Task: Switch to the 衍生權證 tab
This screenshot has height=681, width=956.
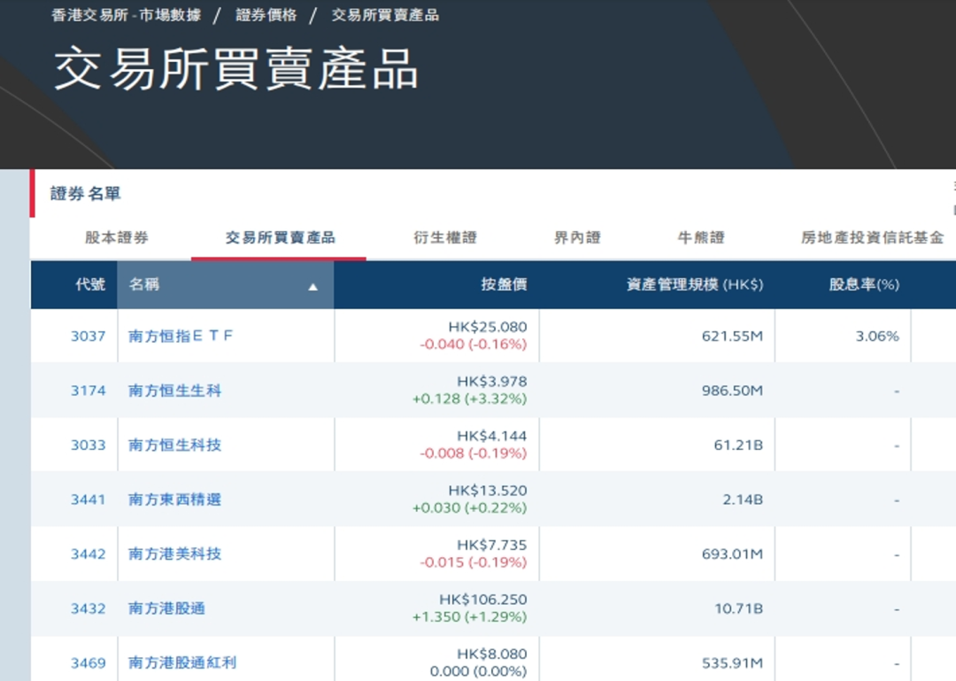Action: (x=445, y=237)
